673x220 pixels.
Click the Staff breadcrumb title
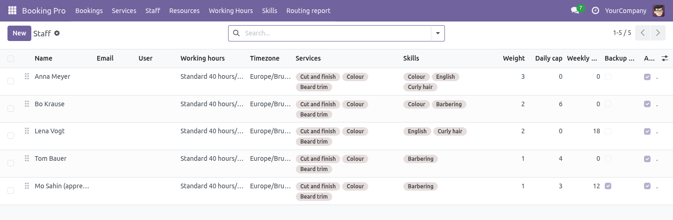point(42,34)
